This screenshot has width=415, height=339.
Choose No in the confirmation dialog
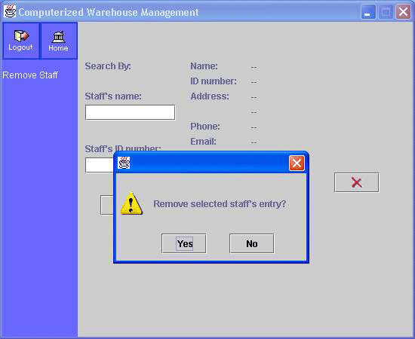click(x=252, y=243)
